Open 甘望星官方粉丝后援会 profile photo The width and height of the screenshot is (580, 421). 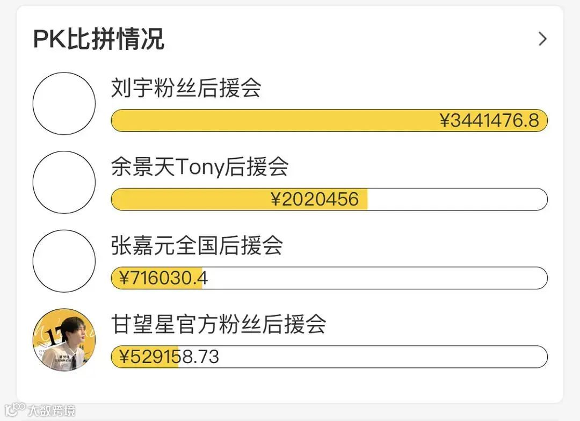(x=64, y=340)
